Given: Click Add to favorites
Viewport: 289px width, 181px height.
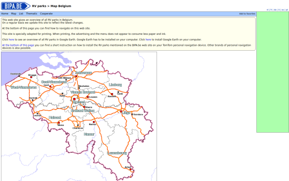Looking at the screenshot, I should 247,14.
